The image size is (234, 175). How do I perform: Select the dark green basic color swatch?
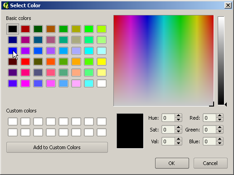(x=38, y=29)
